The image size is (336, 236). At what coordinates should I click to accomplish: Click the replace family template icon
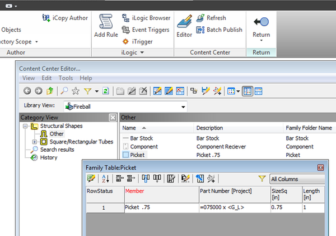(x=194, y=91)
